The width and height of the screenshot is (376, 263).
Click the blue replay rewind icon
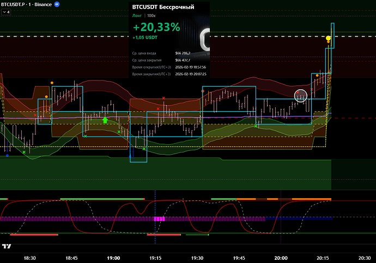(58, 4)
